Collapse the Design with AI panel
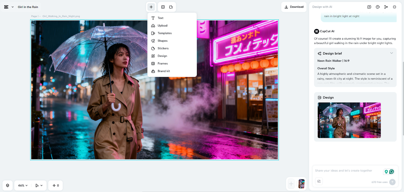Screen dimensions: 404x192 tap(395, 7)
